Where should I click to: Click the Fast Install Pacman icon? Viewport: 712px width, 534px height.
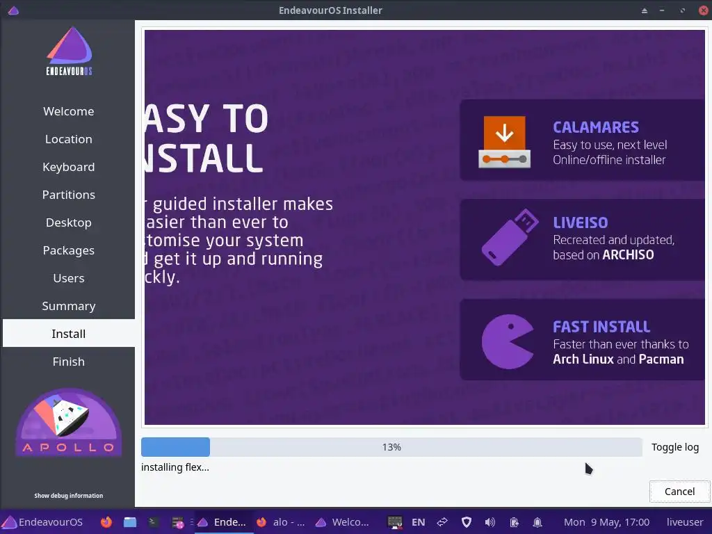pos(507,341)
